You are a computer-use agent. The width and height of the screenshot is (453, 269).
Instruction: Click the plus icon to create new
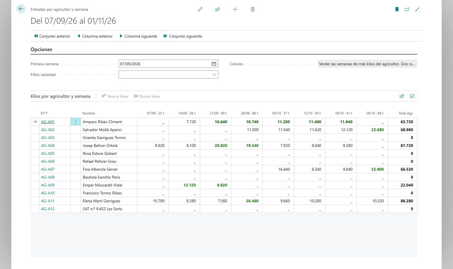(235, 9)
